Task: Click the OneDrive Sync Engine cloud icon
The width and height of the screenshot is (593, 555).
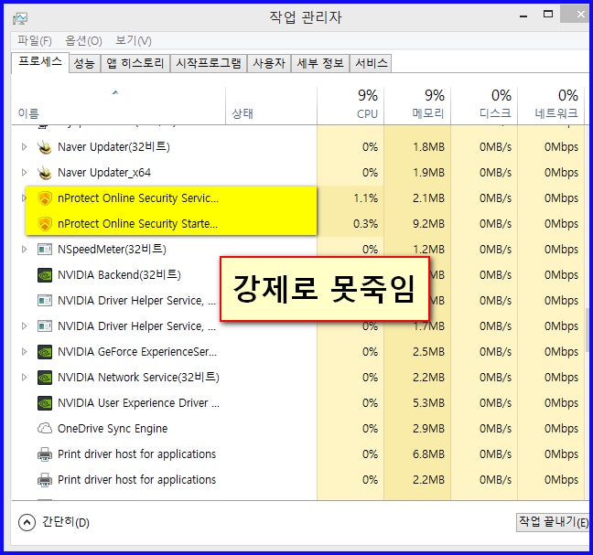Action: click(x=45, y=429)
